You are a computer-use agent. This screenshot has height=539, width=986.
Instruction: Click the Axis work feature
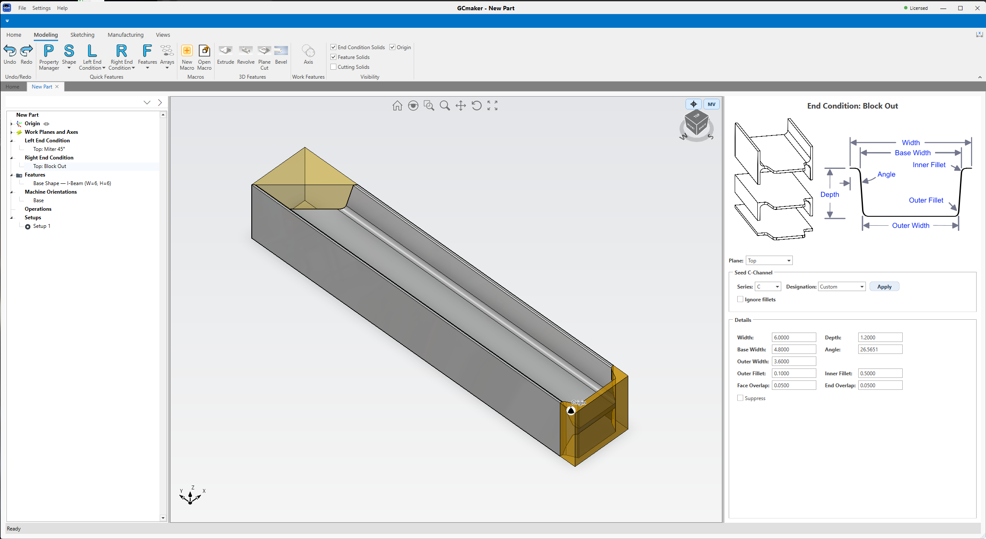click(x=308, y=54)
